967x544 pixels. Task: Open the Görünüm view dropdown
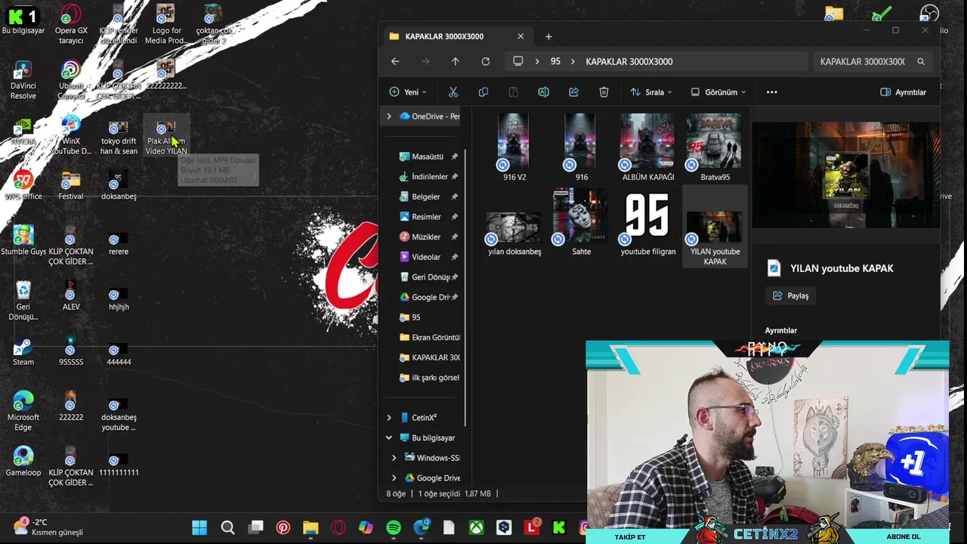[718, 92]
